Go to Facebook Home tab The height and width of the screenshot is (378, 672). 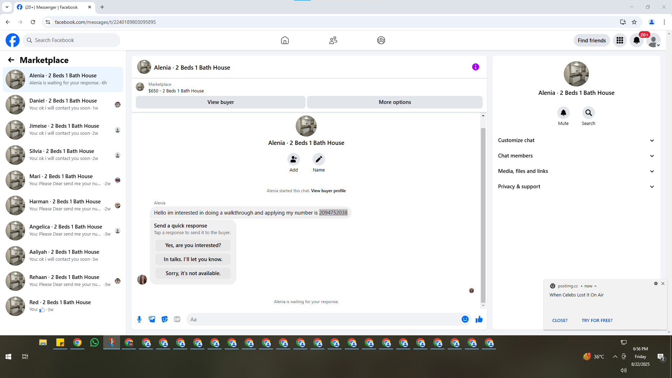[x=285, y=40]
